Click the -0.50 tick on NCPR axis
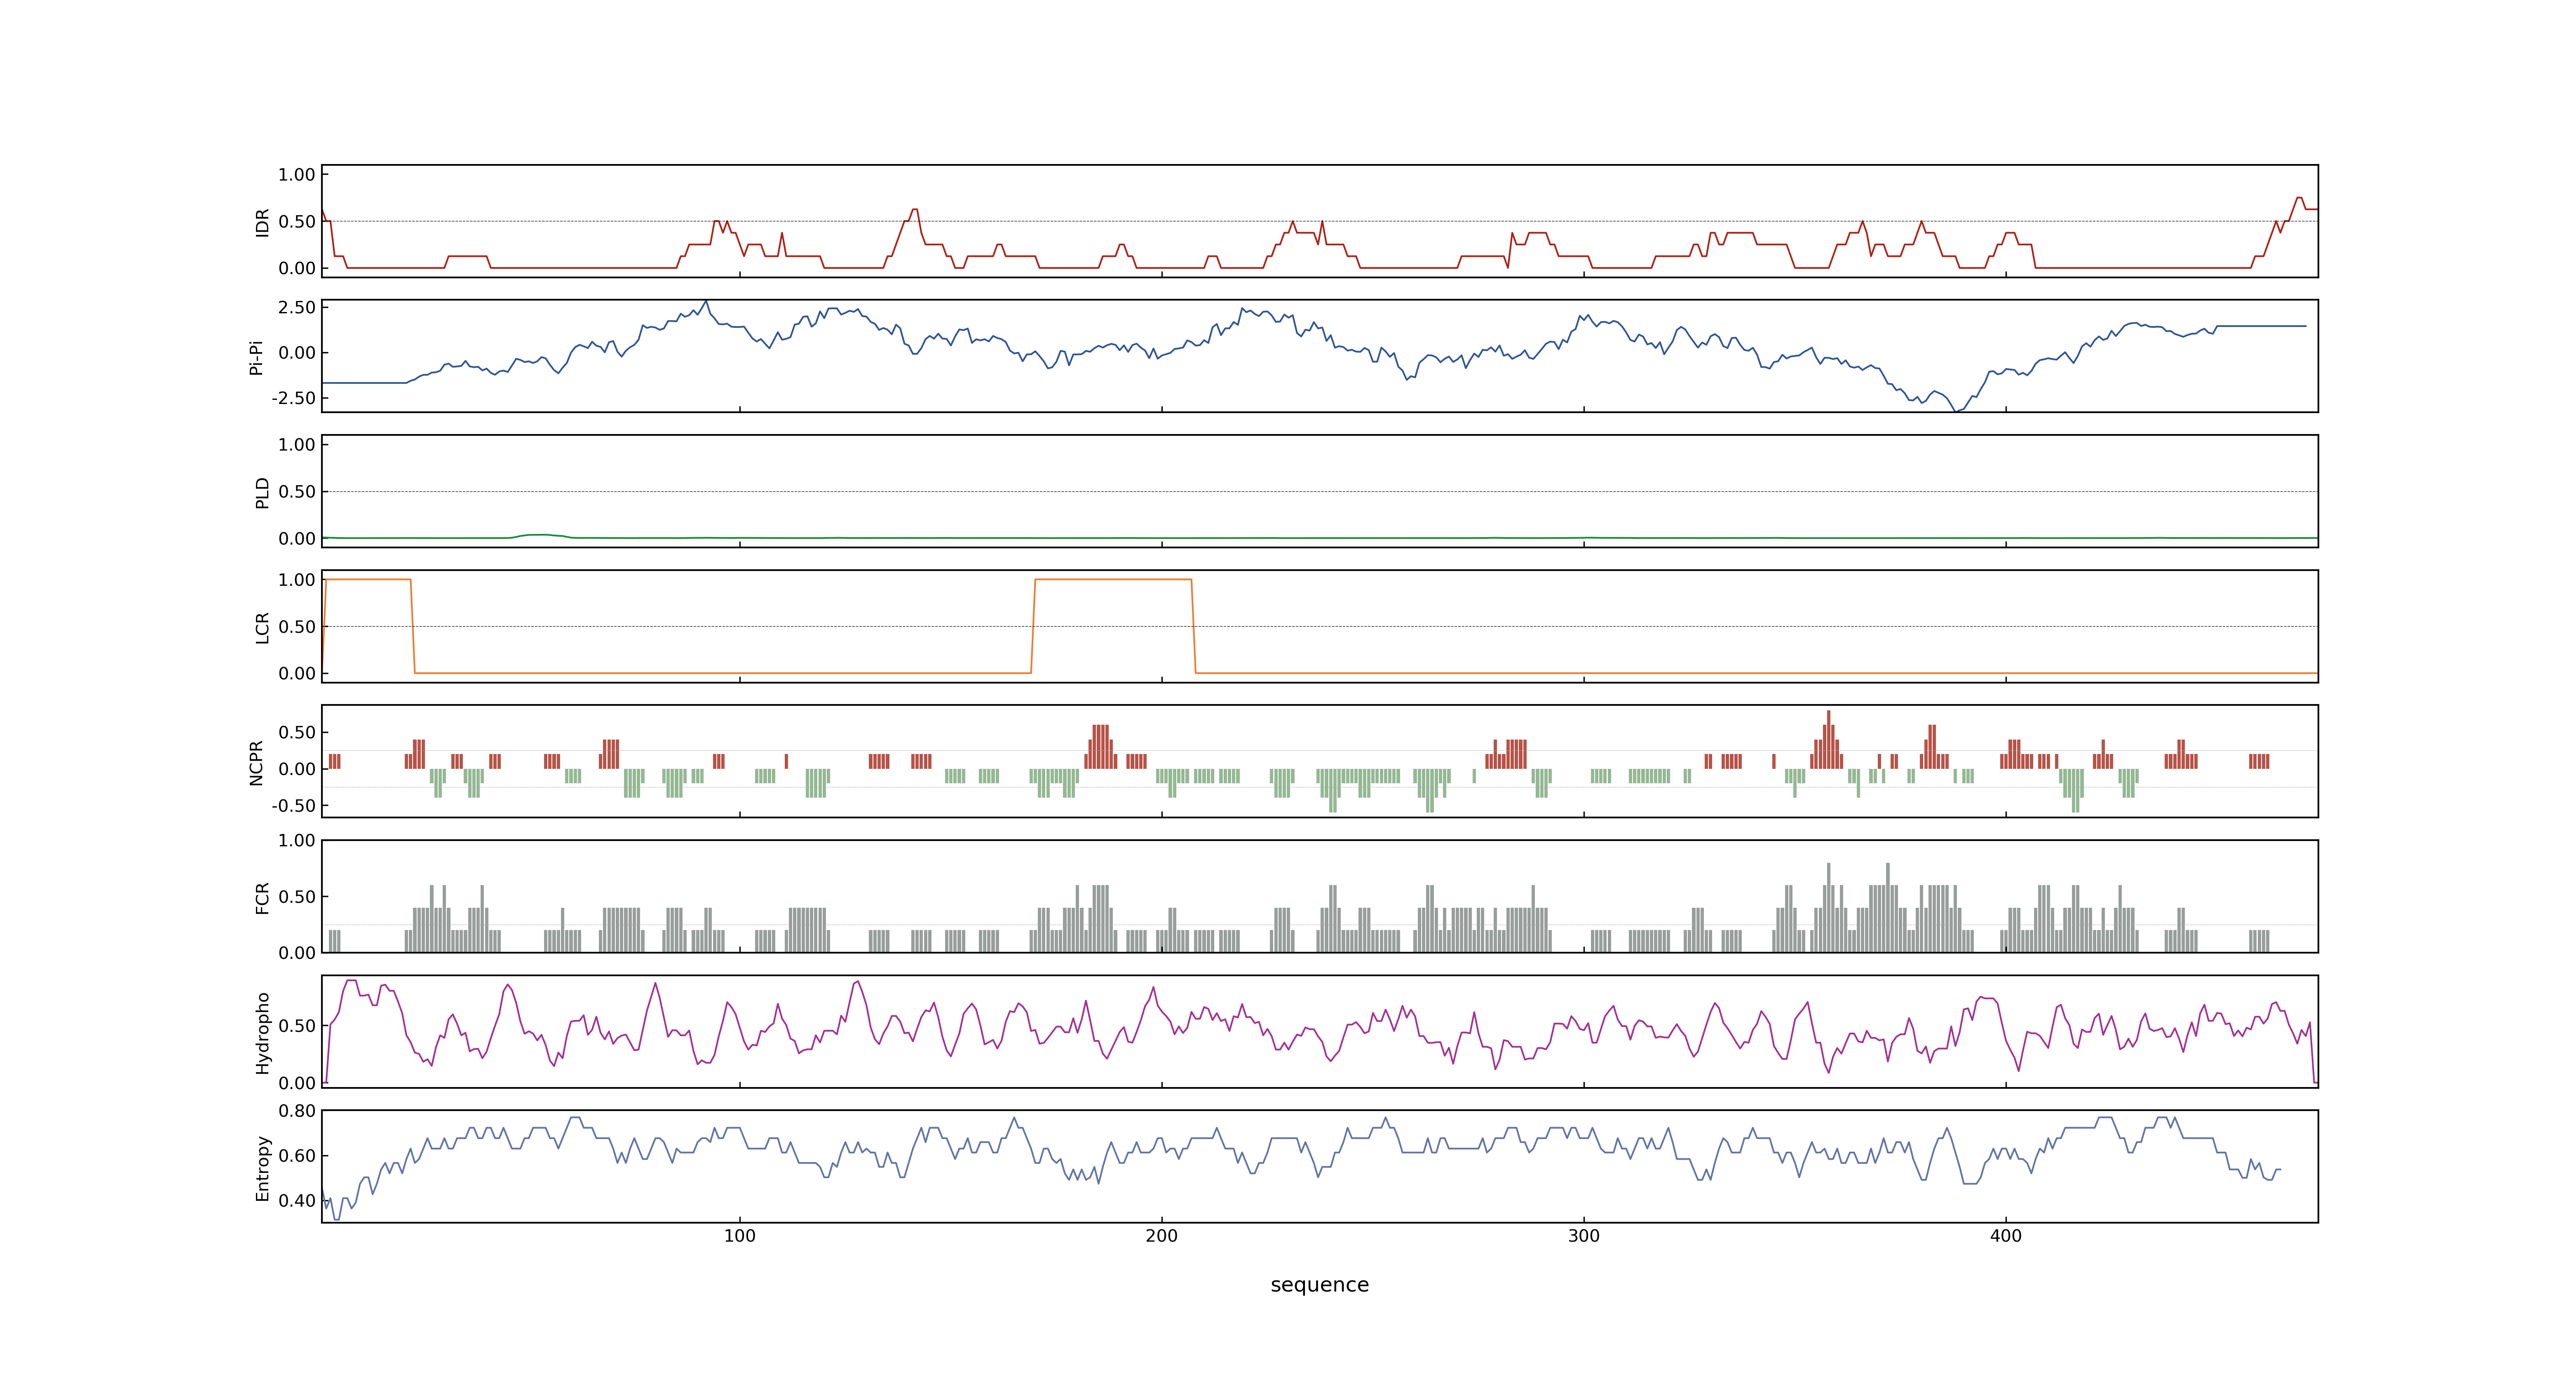Image resolution: width=2576 pixels, height=1374 pixels. click(293, 805)
